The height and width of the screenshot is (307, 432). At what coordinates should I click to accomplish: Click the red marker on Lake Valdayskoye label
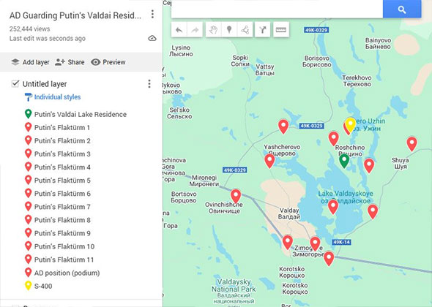pos(333,207)
